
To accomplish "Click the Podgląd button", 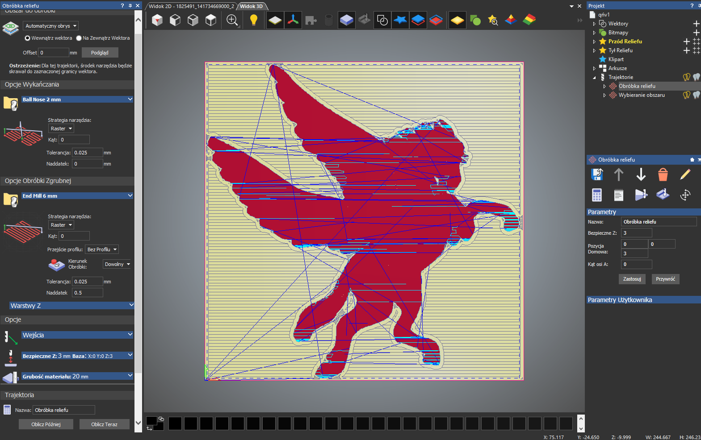I will [100, 53].
